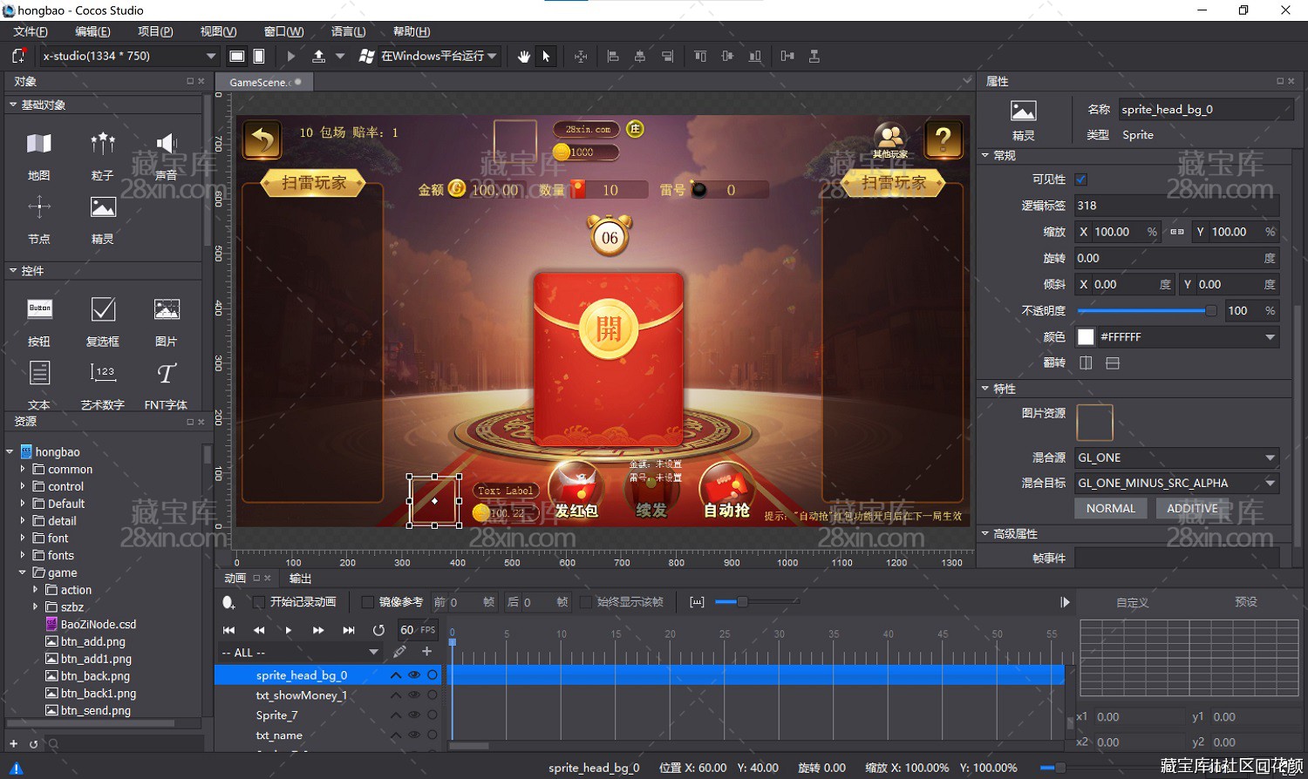Add the 地图 map object
The height and width of the screenshot is (779, 1308).
pos(39,155)
